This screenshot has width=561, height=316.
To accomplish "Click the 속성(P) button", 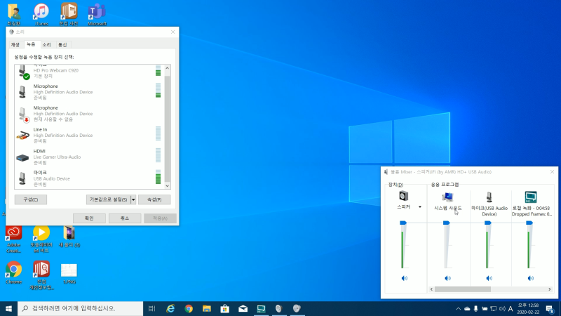I will click(x=154, y=199).
